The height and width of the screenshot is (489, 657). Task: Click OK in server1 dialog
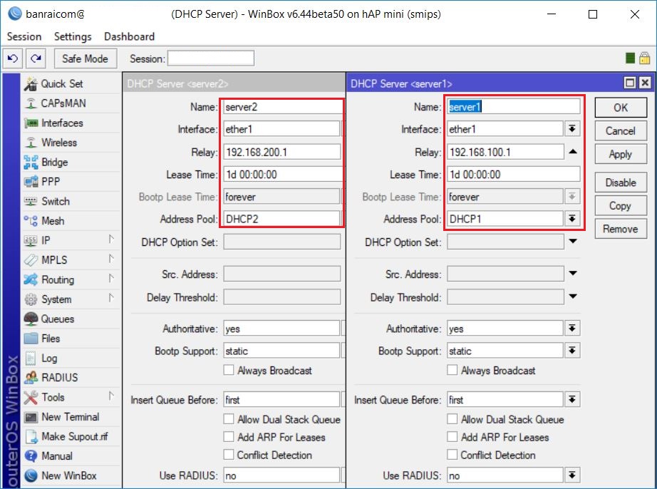click(621, 108)
